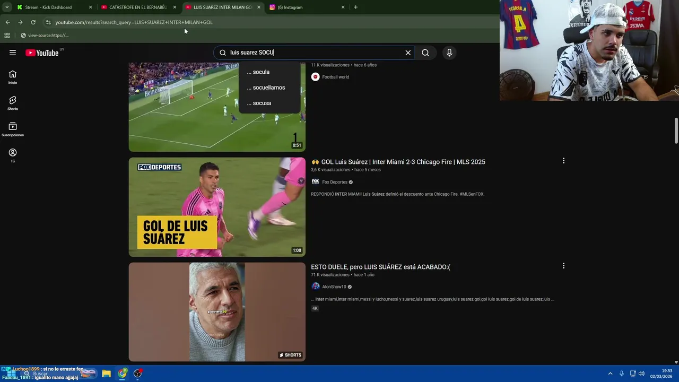Click the browser address bar URL
The height and width of the screenshot is (382, 679).
click(x=134, y=22)
